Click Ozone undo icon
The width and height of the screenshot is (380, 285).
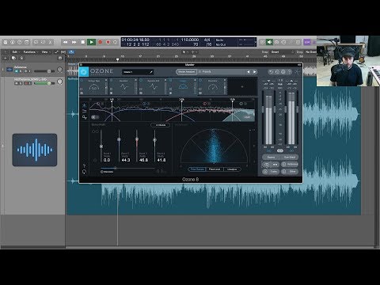(x=271, y=72)
